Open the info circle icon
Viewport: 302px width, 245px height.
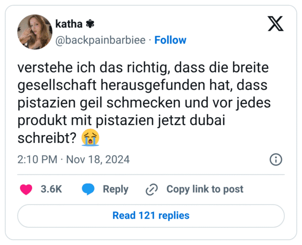click(x=276, y=160)
